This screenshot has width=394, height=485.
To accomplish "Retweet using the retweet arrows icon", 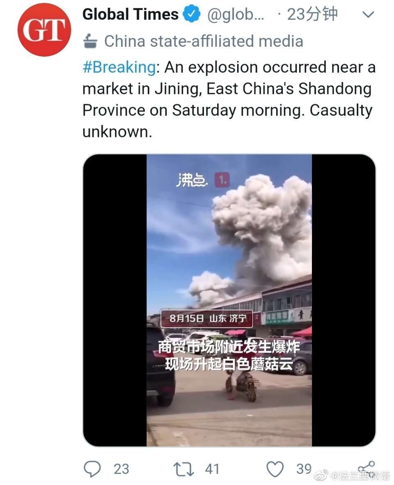I will [x=183, y=469].
